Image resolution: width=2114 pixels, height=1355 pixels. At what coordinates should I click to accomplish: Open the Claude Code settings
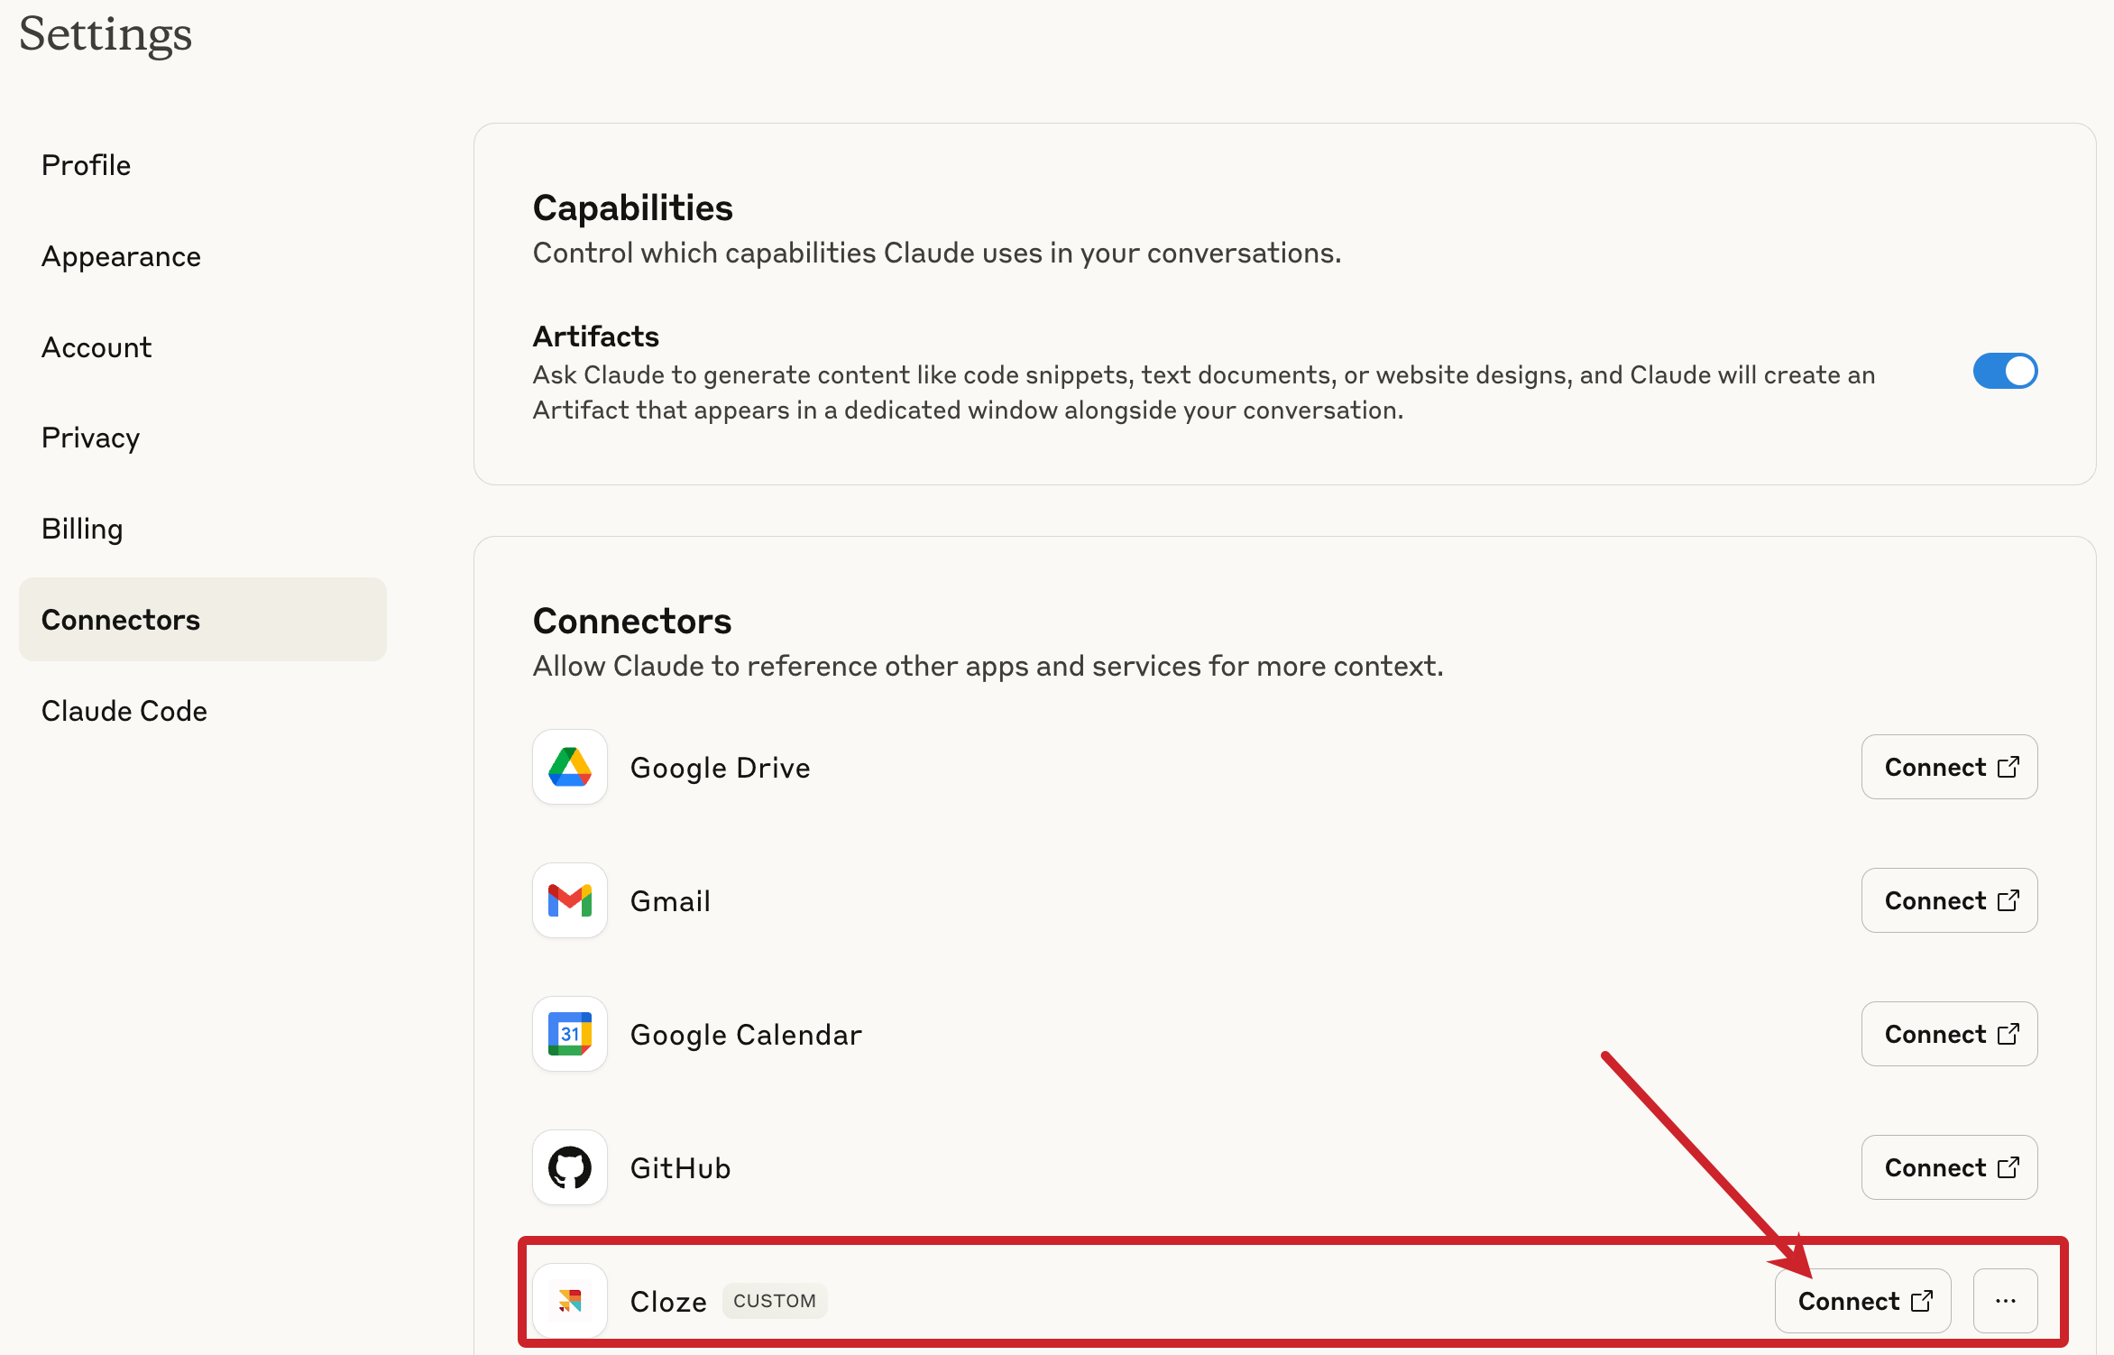[x=203, y=711]
